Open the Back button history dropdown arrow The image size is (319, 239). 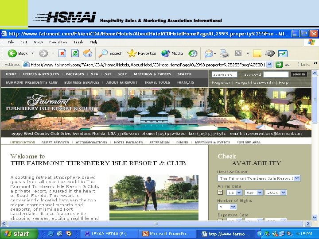32,54
